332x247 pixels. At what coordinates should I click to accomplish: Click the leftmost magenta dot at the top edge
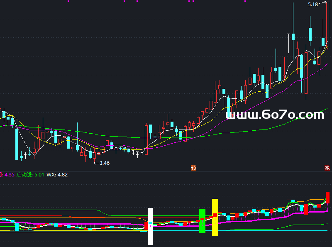pyautogui.click(x=68, y=1)
